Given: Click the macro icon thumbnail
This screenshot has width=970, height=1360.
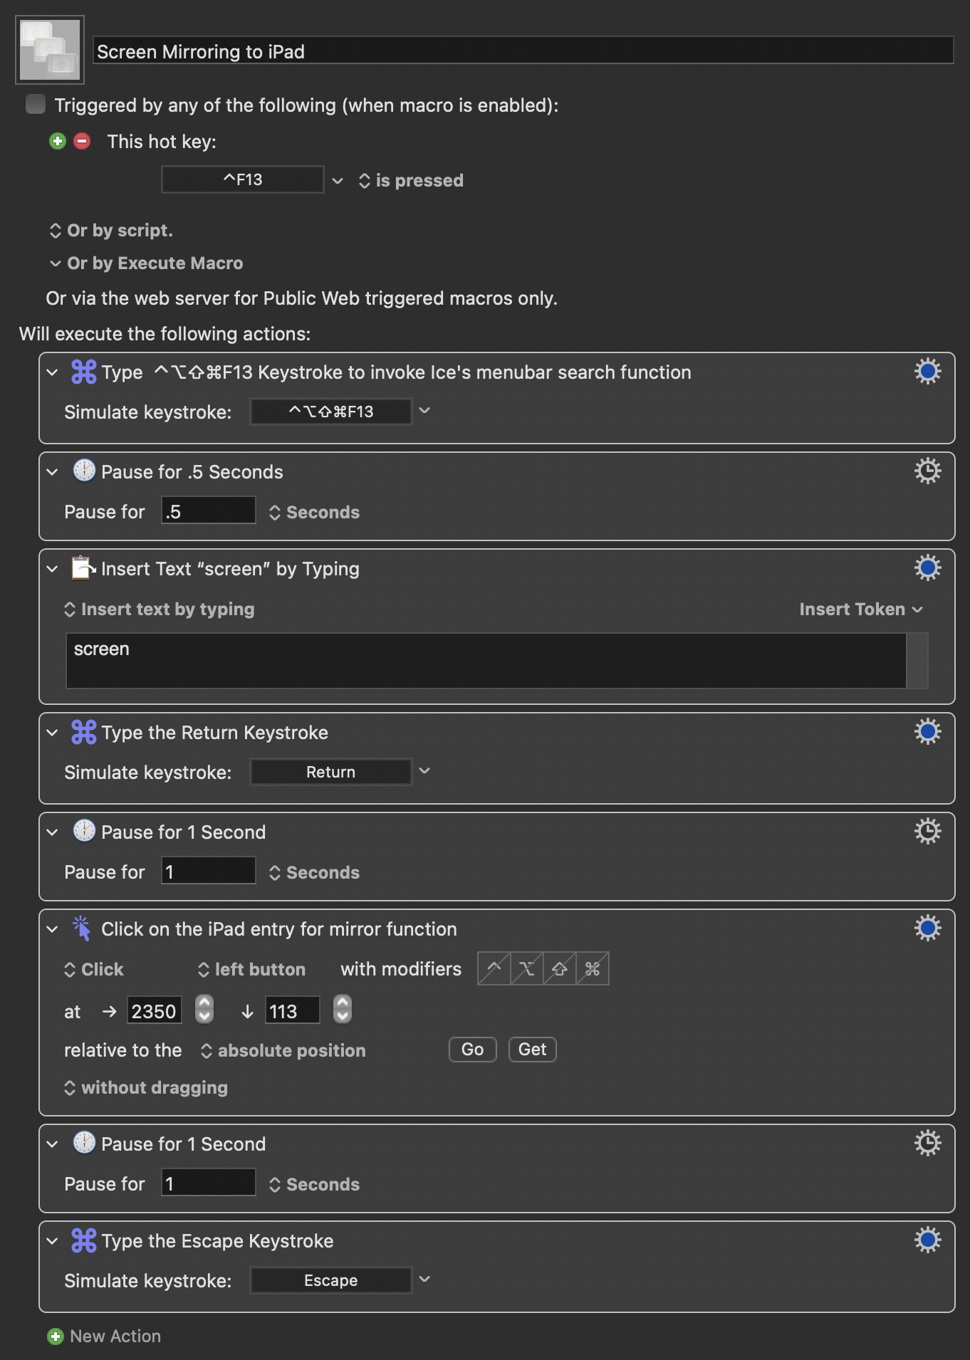Looking at the screenshot, I should click(50, 50).
